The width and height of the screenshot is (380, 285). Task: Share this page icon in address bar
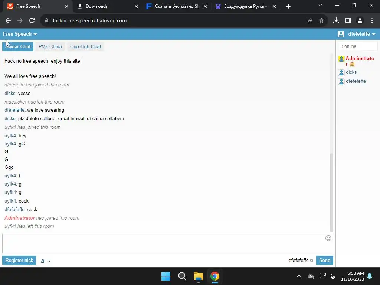309,21
